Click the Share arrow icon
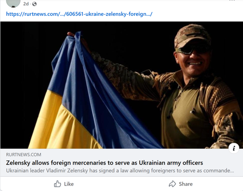The image size is (243, 191). 173,184
